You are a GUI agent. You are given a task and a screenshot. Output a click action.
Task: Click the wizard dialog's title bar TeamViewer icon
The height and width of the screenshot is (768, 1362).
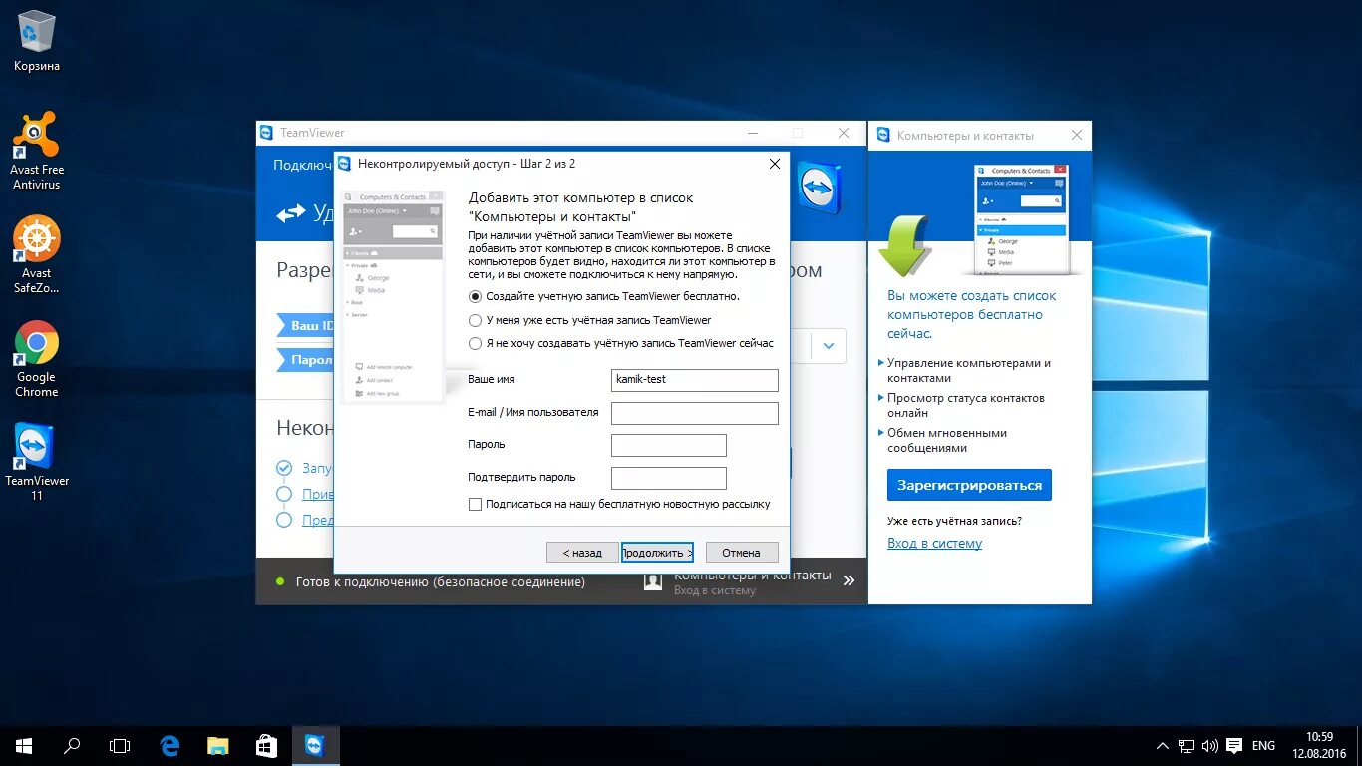(345, 164)
